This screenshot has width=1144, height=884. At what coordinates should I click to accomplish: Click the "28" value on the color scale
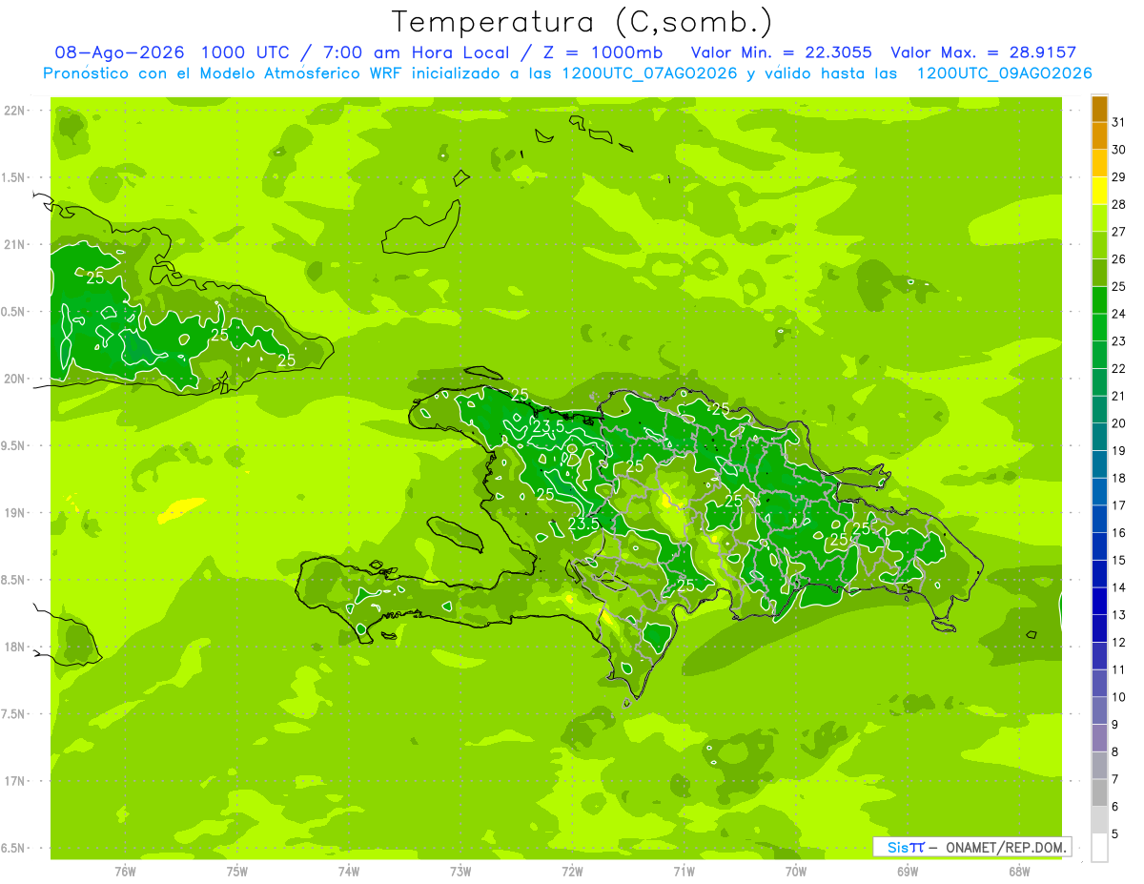tap(1119, 204)
